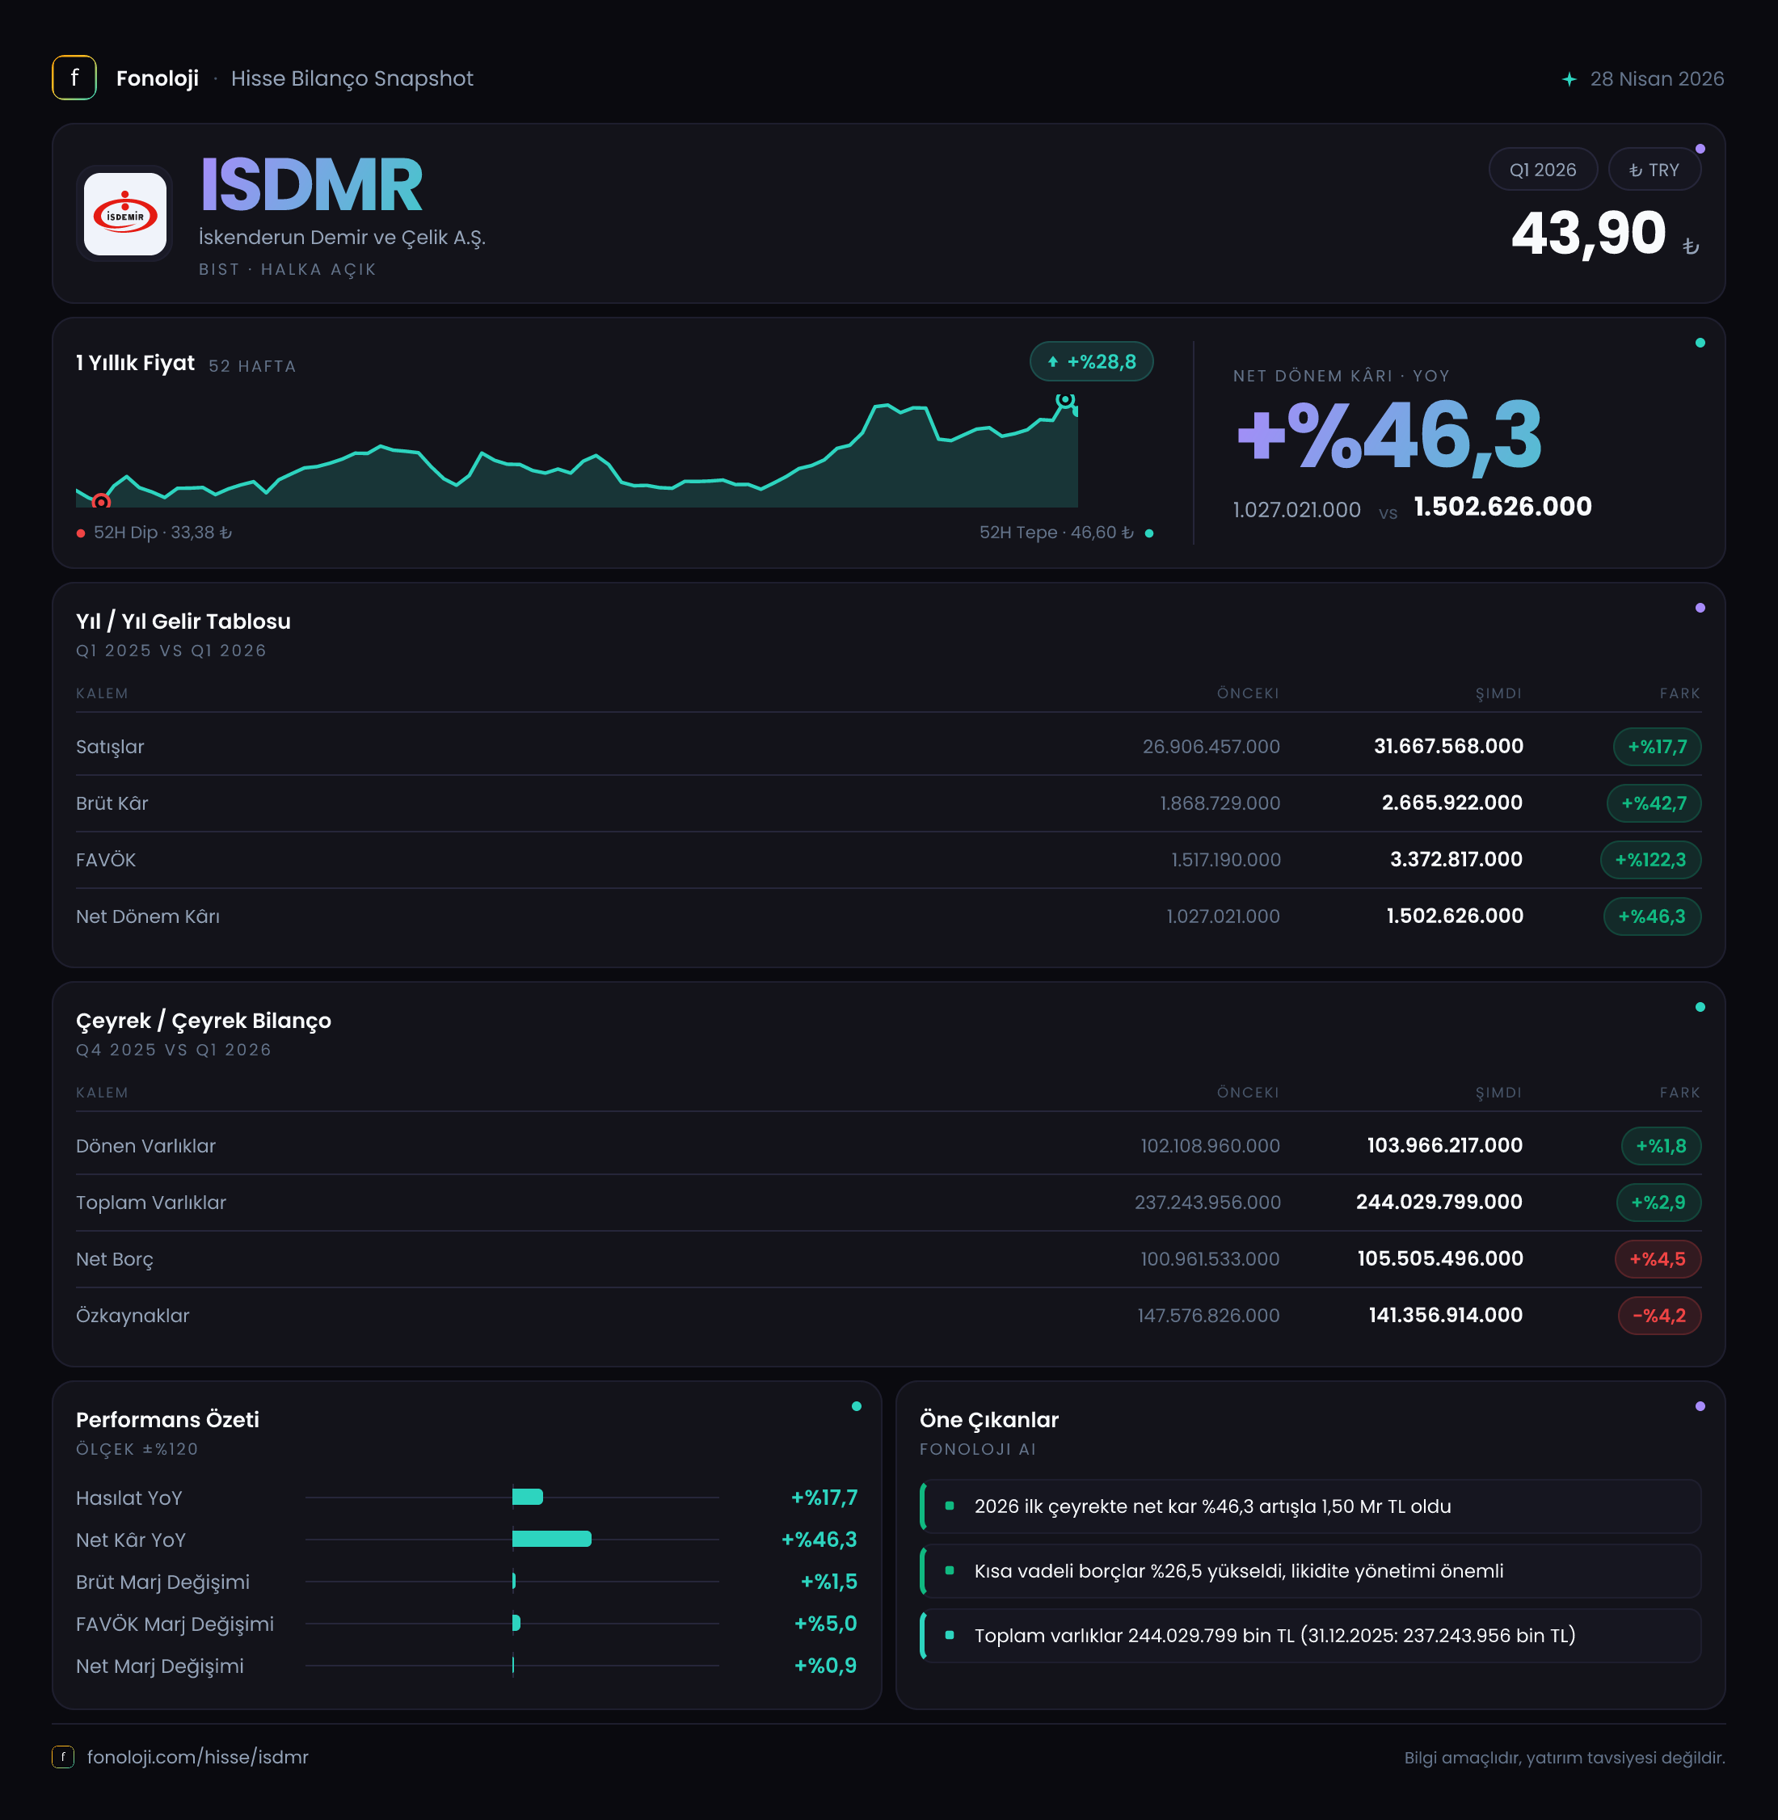The height and width of the screenshot is (1820, 1778).
Task: Click the Net Borç row in balance table
Action: [888, 1259]
